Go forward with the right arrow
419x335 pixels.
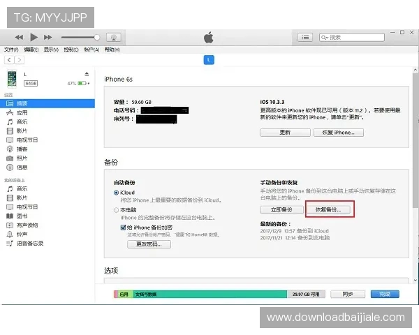point(20,60)
